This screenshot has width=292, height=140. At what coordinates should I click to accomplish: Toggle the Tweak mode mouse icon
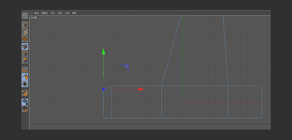click(x=25, y=77)
